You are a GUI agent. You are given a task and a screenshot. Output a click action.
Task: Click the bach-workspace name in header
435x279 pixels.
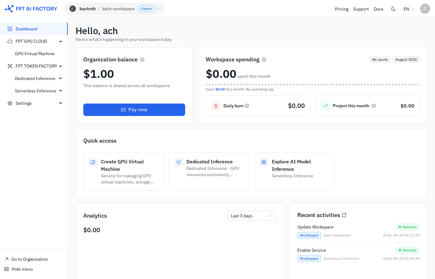(x=118, y=9)
